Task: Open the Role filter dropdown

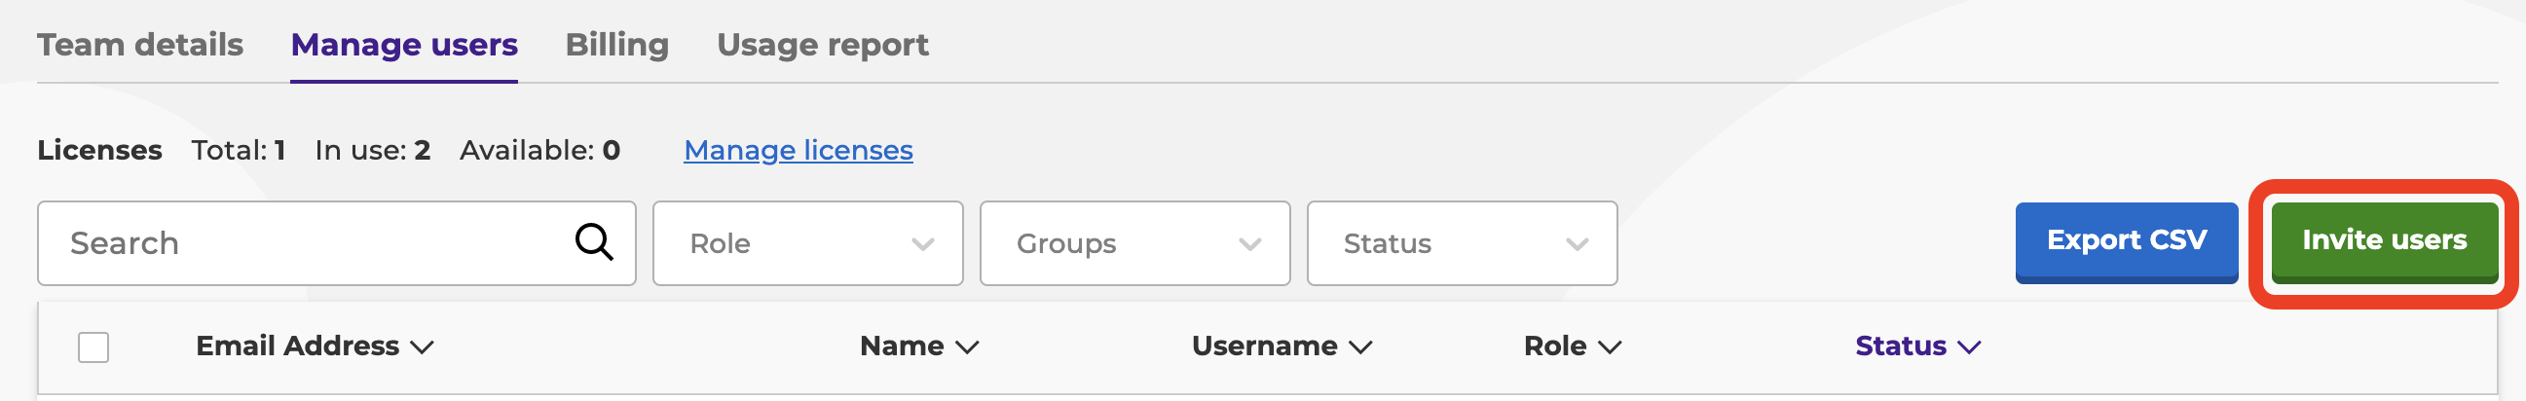Action: 807,243
